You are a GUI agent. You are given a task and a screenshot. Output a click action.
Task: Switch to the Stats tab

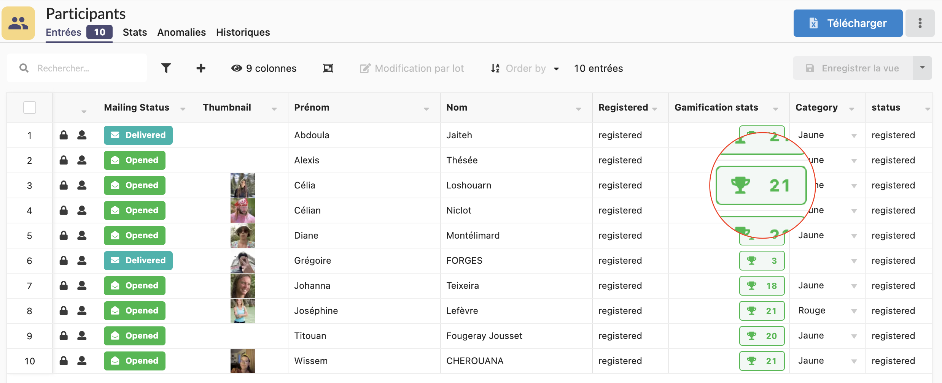click(x=135, y=32)
